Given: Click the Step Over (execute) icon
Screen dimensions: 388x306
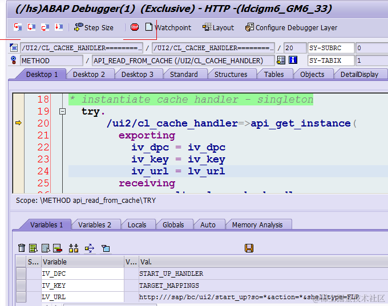Looking at the screenshot, I should click(x=31, y=27).
